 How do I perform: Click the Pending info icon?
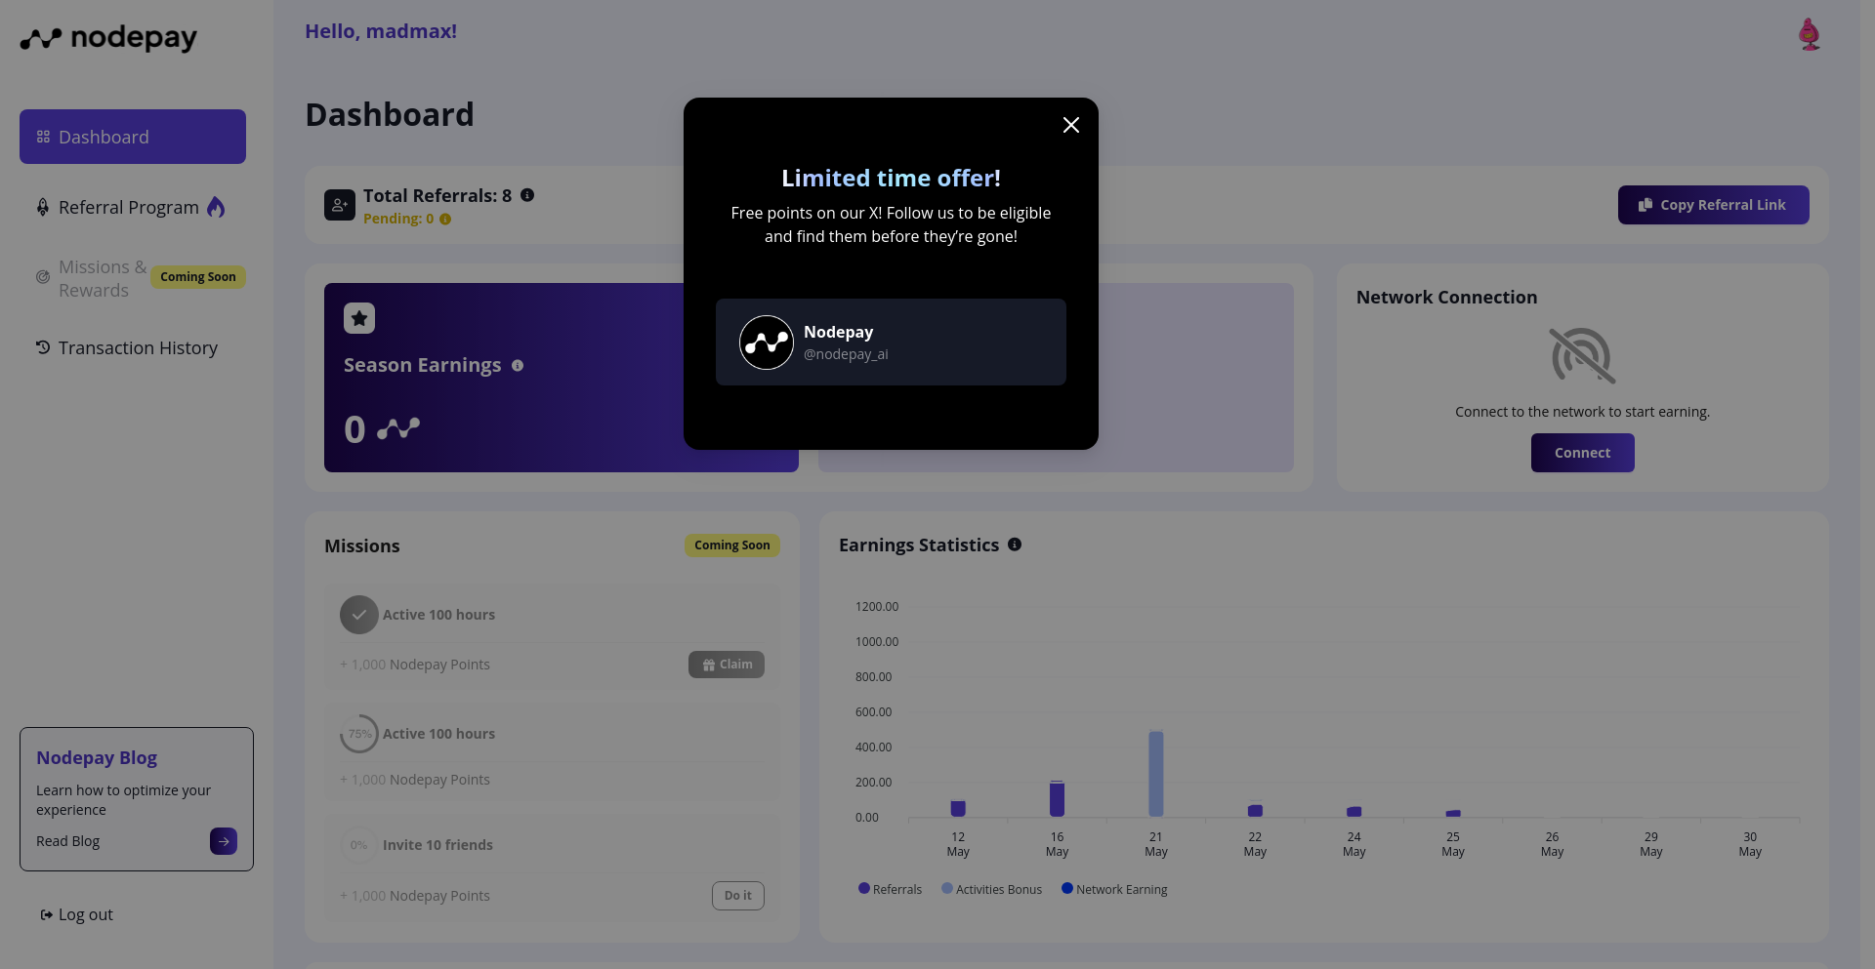(x=445, y=220)
